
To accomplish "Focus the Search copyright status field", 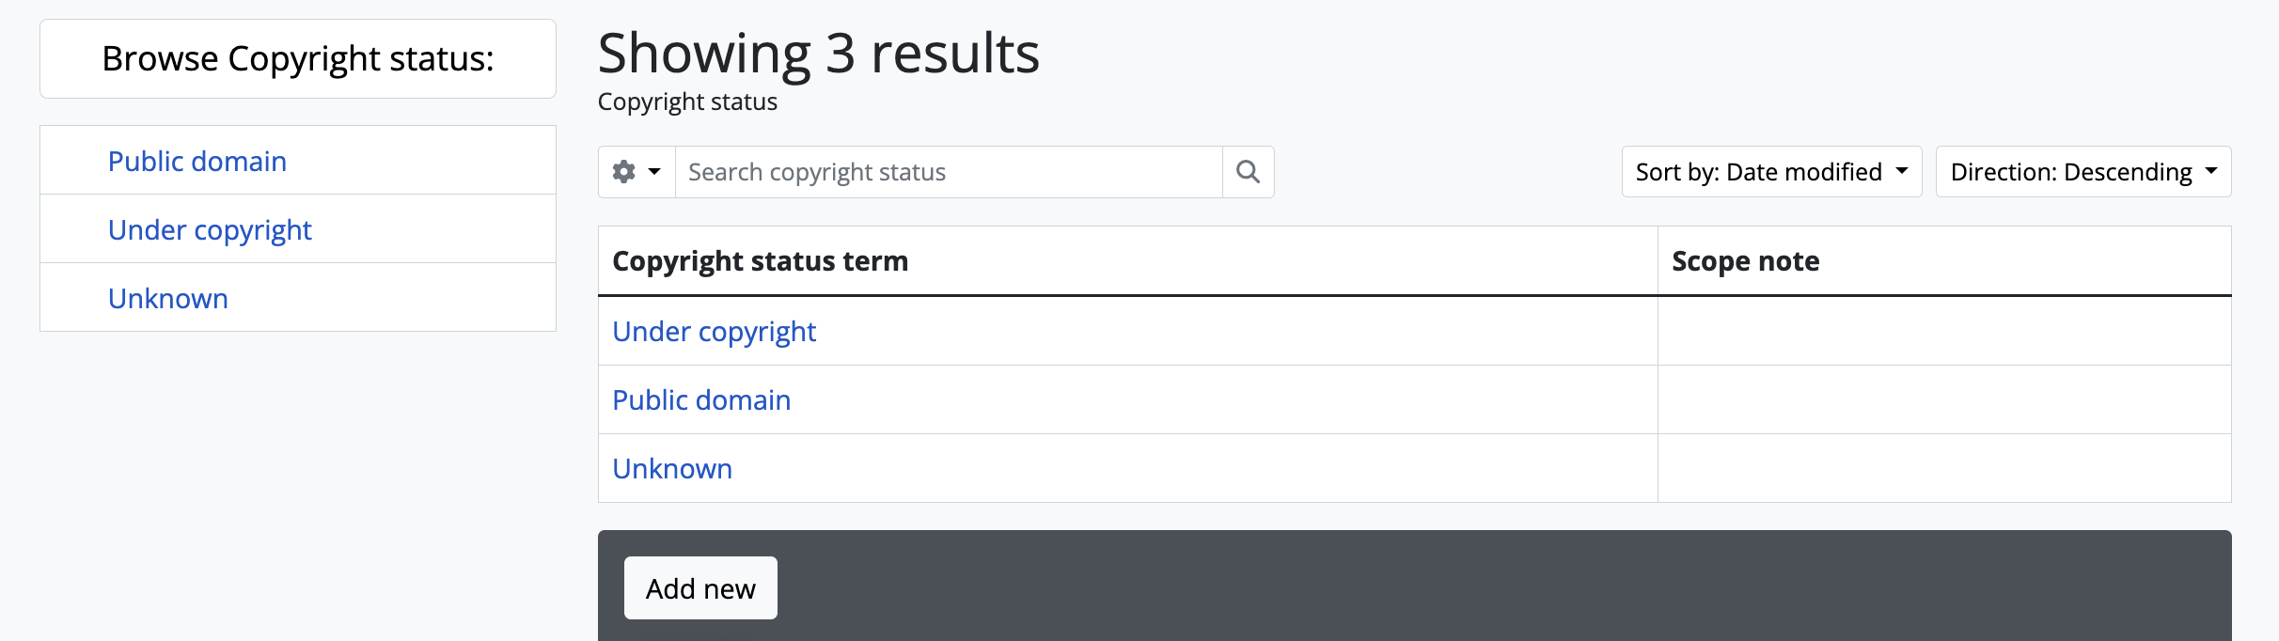I will 948,172.
